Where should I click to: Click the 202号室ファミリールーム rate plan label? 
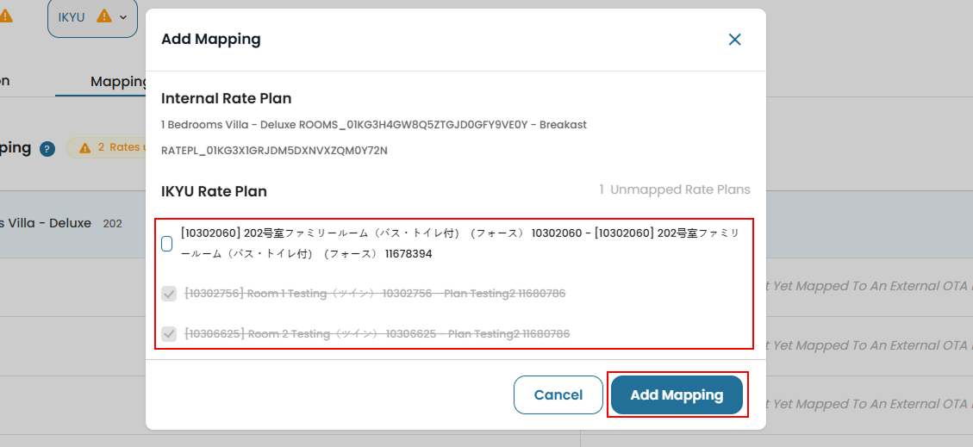pos(460,244)
